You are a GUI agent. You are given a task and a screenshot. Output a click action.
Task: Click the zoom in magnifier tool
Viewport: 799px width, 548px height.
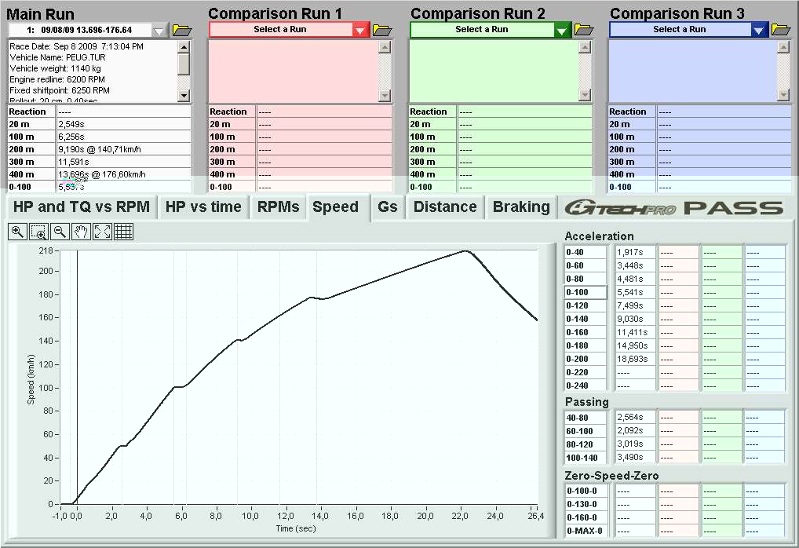[17, 231]
